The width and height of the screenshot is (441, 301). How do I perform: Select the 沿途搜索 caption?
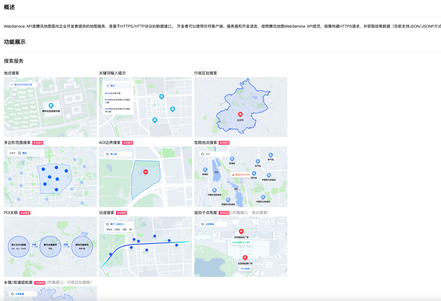pos(107,213)
